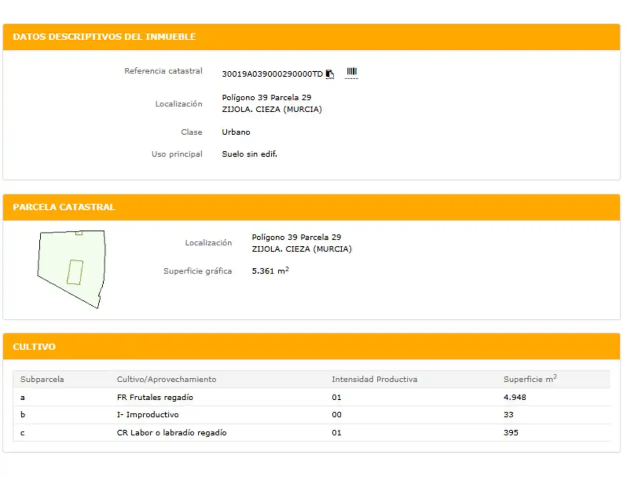
Task: Click the 'Subparcela' column header
Action: point(42,379)
